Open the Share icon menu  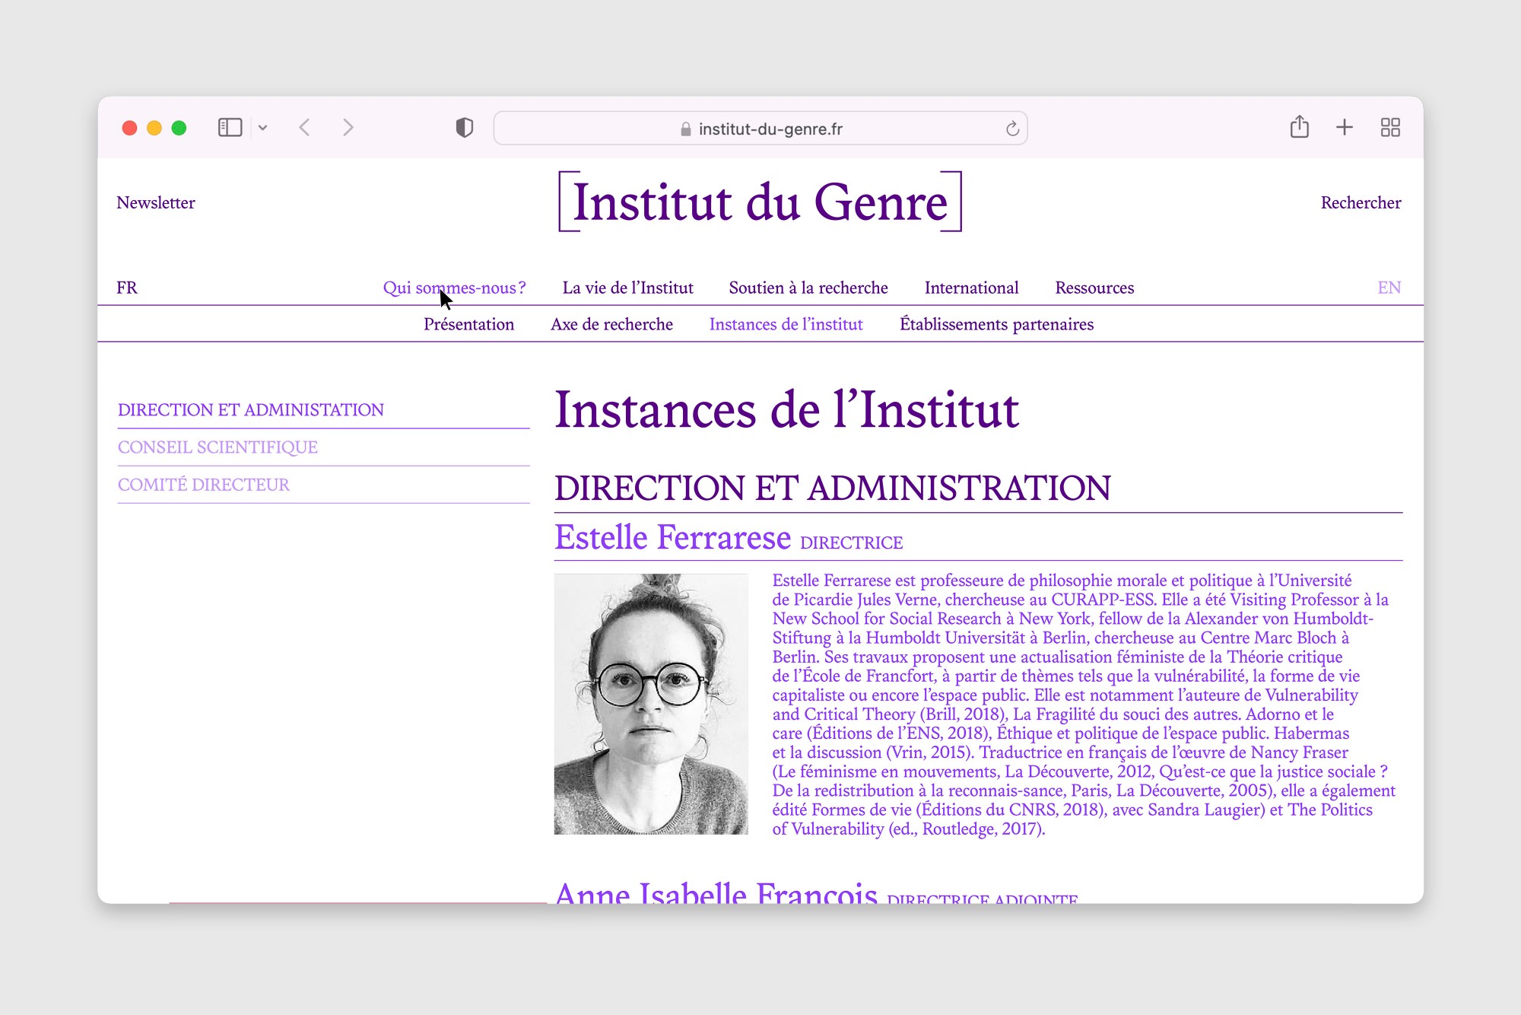coord(1299,127)
